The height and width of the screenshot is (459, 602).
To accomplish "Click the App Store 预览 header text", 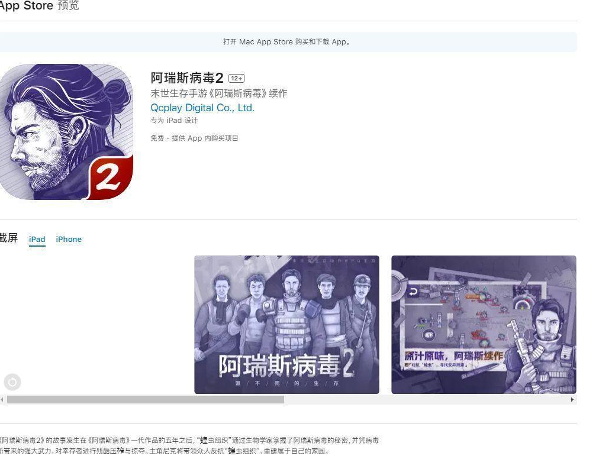I will 39,5.
